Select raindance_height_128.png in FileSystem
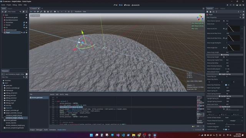 pos(14,118)
